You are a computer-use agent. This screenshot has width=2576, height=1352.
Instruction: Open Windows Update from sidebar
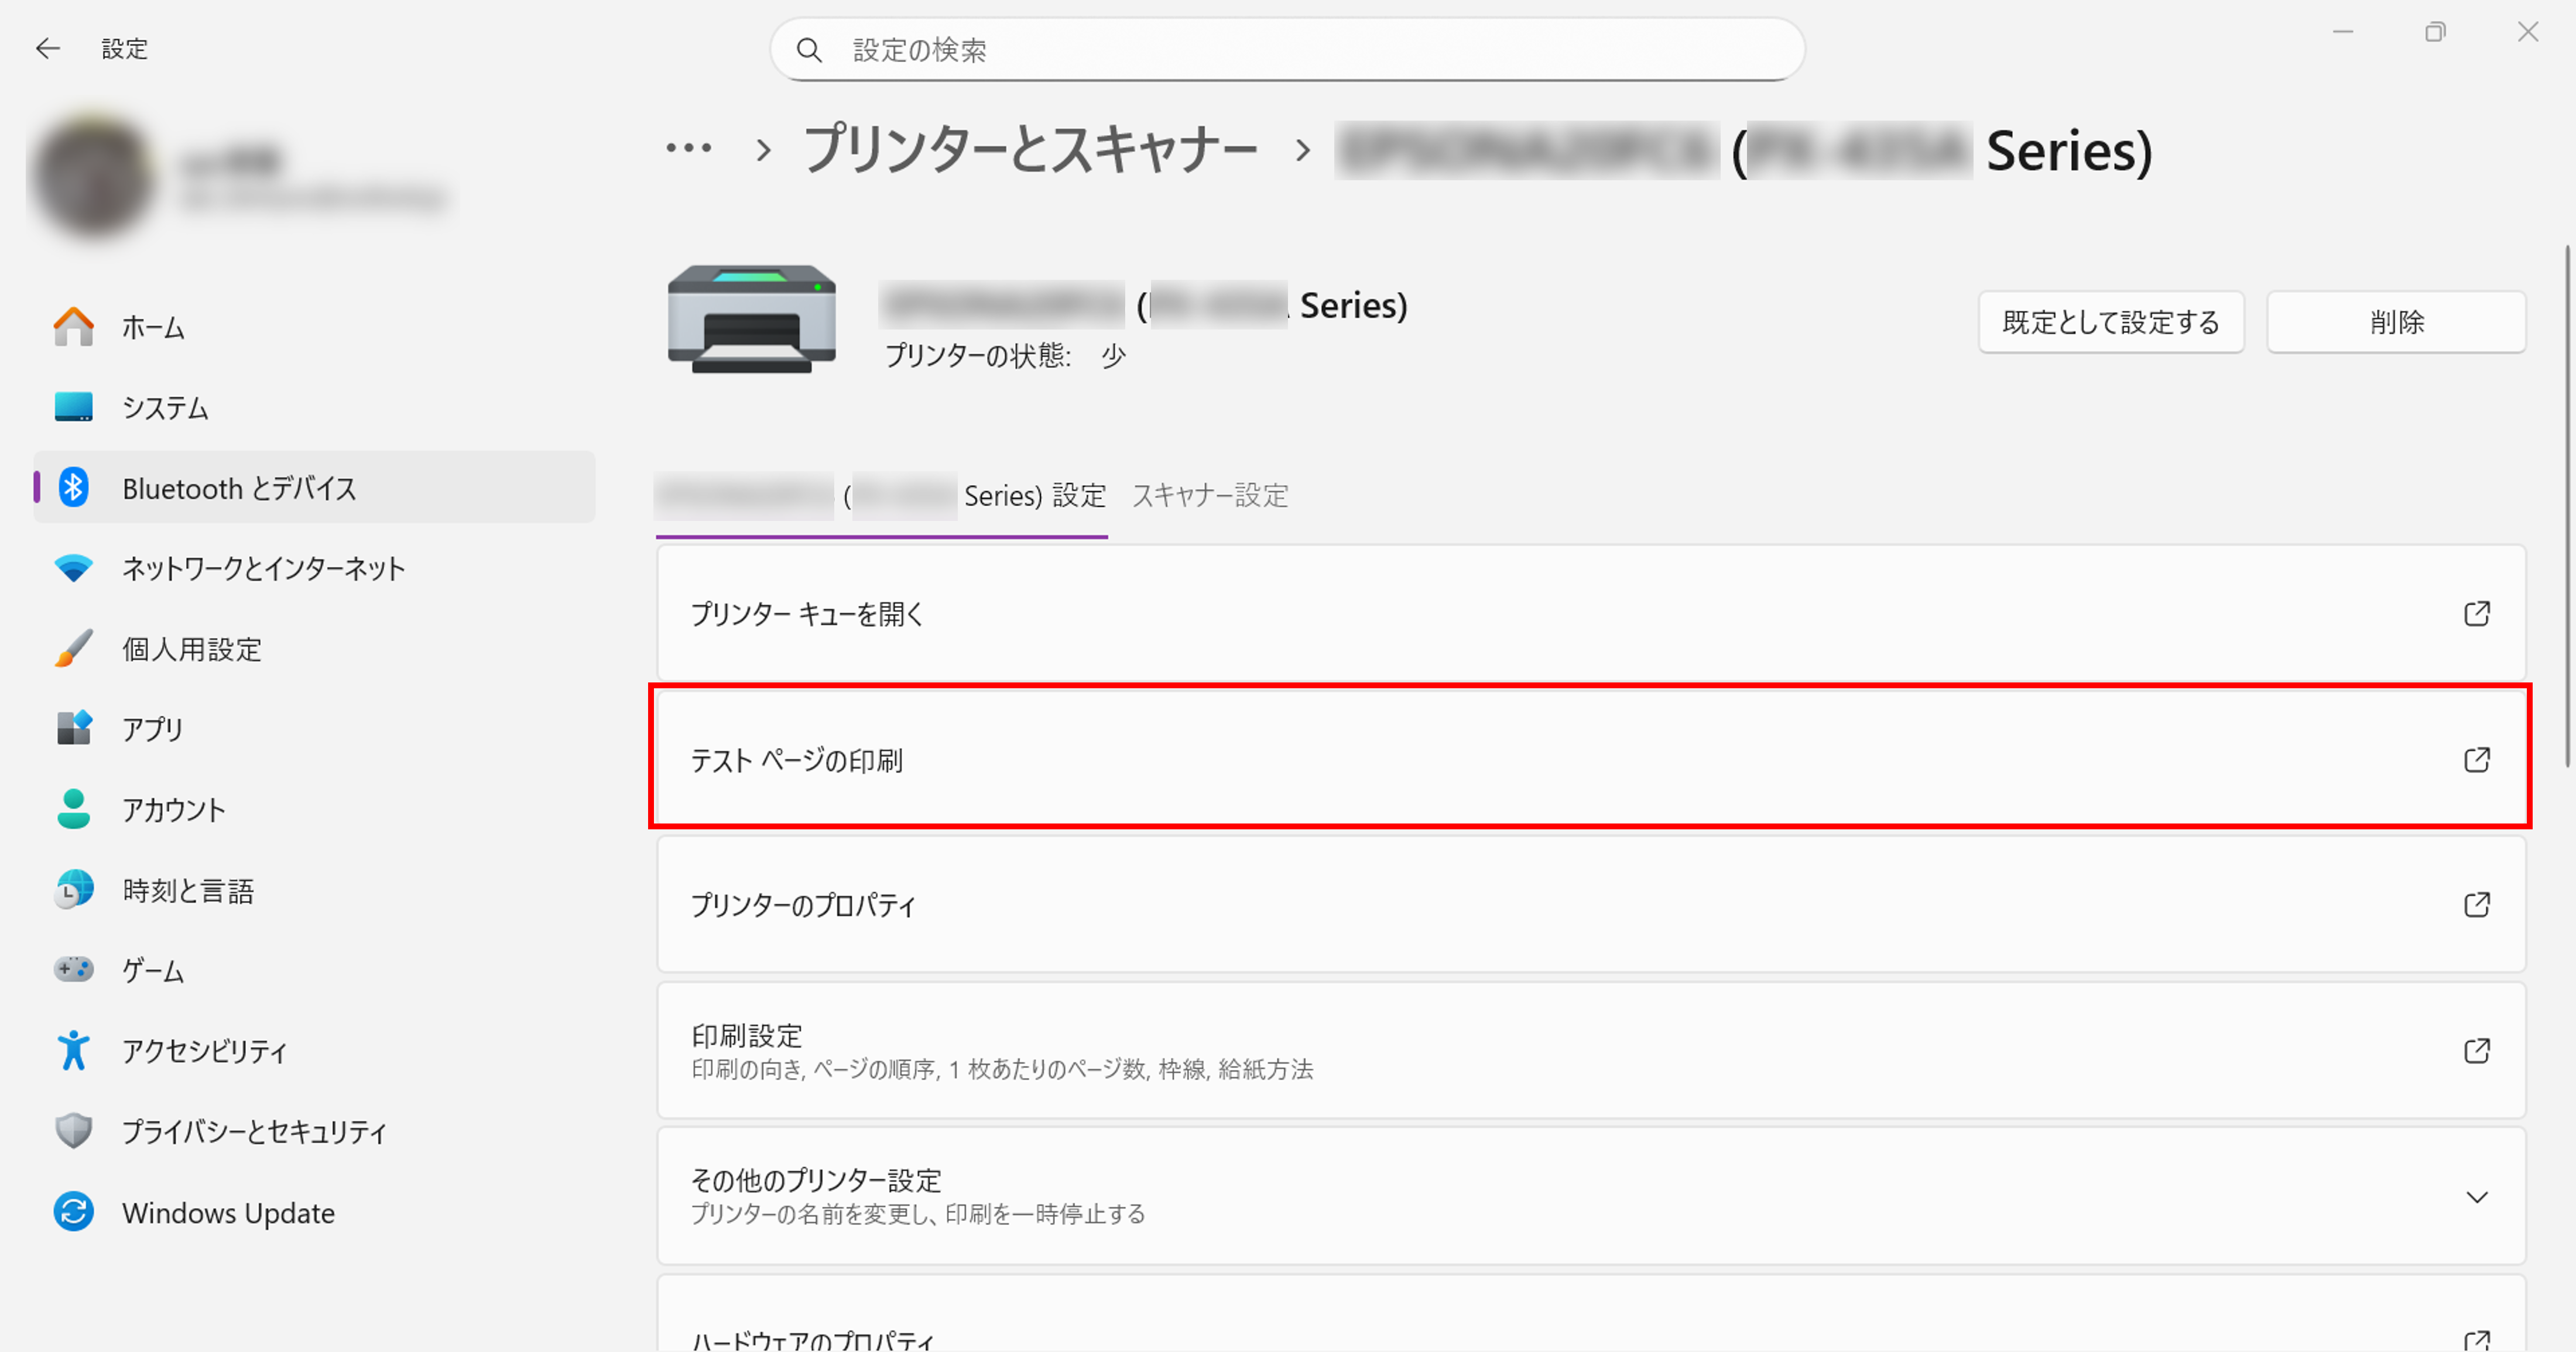click(227, 1212)
